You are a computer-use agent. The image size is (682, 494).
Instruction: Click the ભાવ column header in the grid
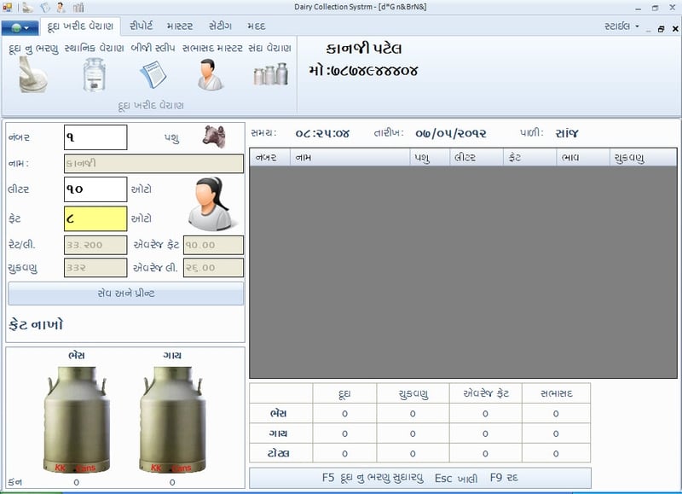583,158
